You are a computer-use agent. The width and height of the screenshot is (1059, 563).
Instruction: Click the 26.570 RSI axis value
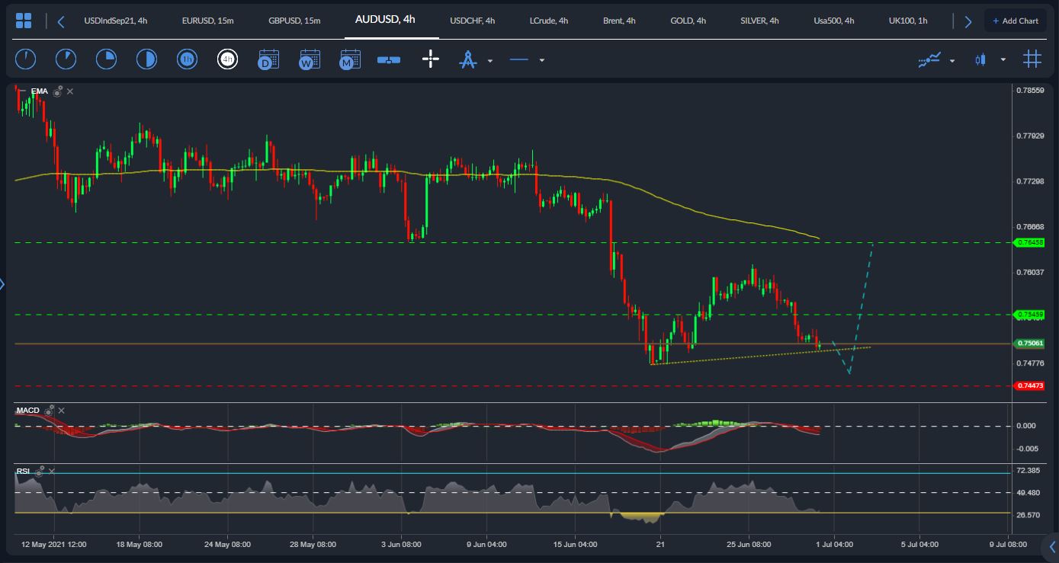(1029, 515)
